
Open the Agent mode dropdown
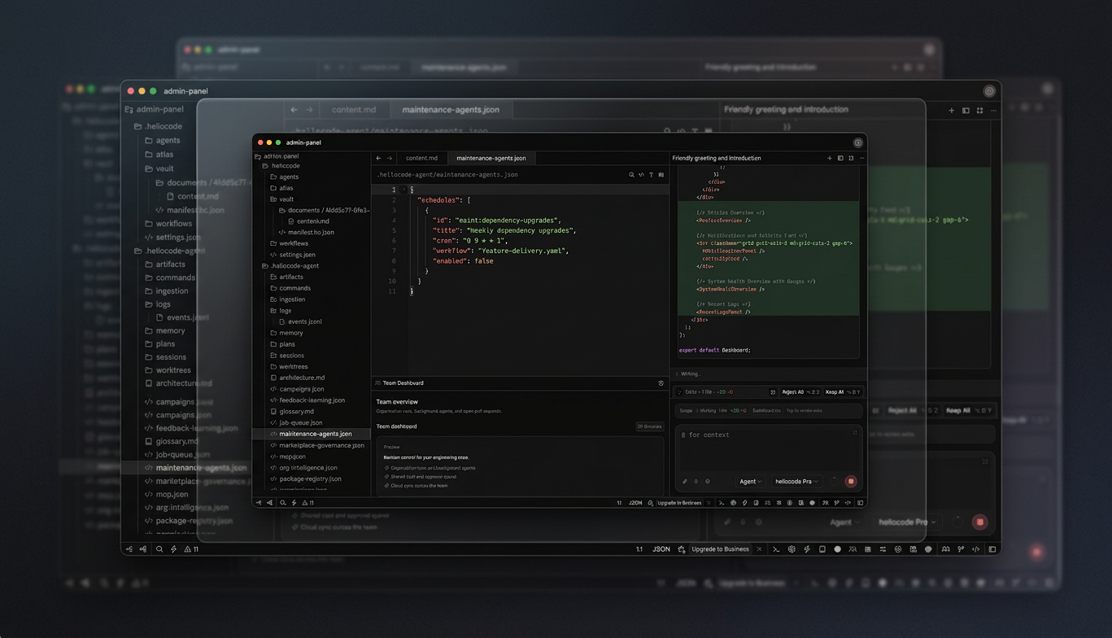[x=750, y=481]
